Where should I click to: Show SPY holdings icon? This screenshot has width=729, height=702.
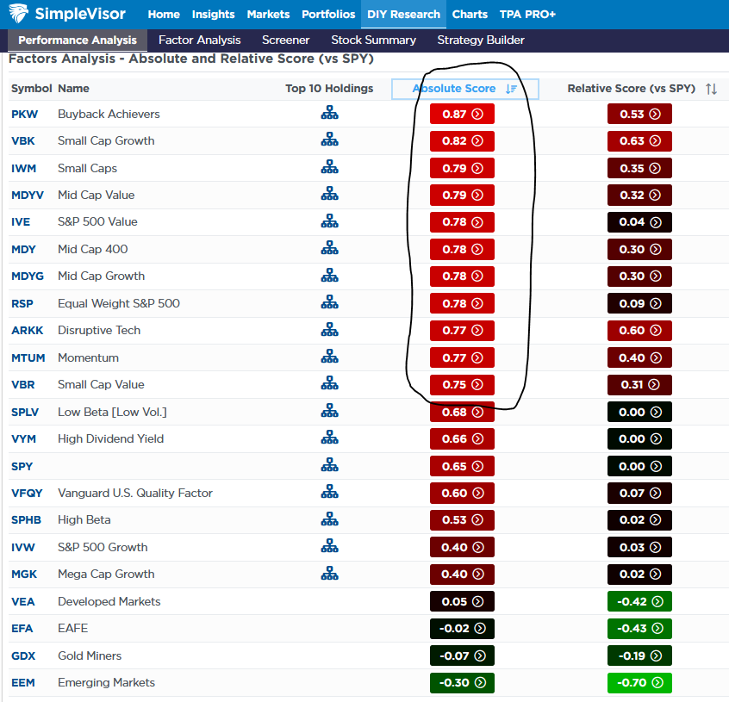click(330, 465)
